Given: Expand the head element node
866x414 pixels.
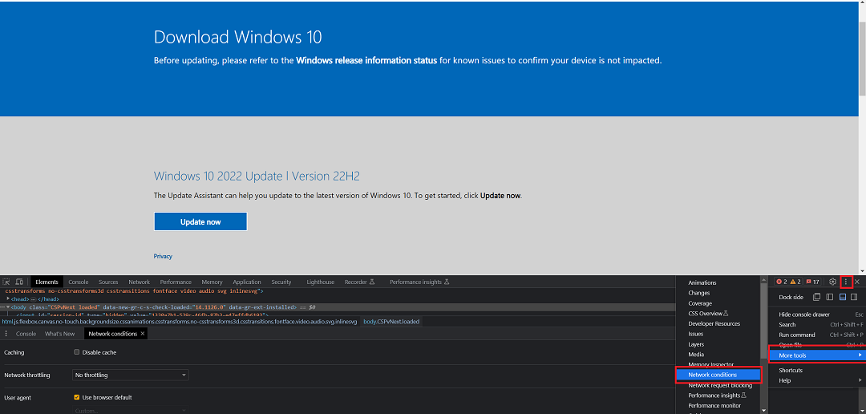Looking at the screenshot, I should (x=8, y=299).
